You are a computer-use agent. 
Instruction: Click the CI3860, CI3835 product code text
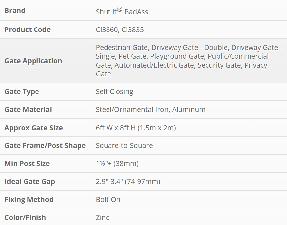(120, 30)
